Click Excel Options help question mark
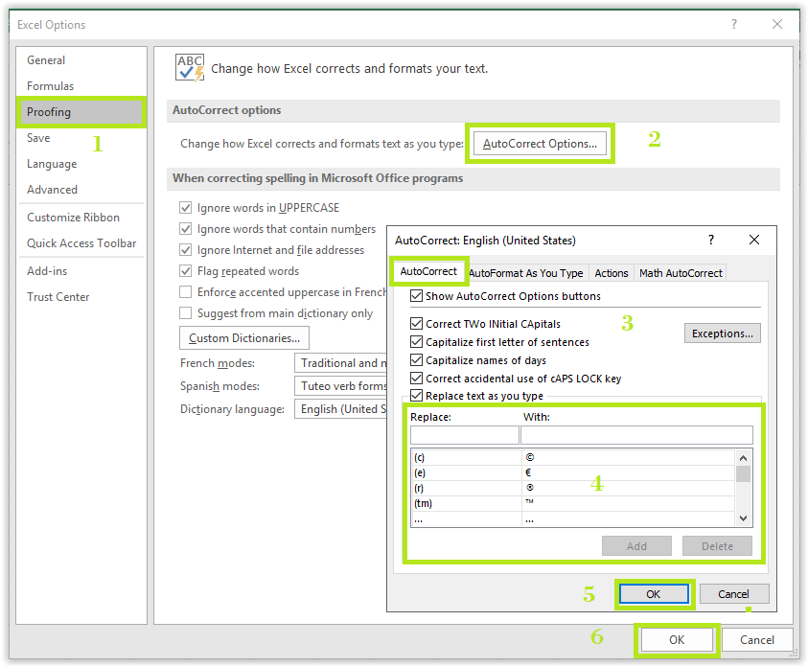 tap(734, 24)
